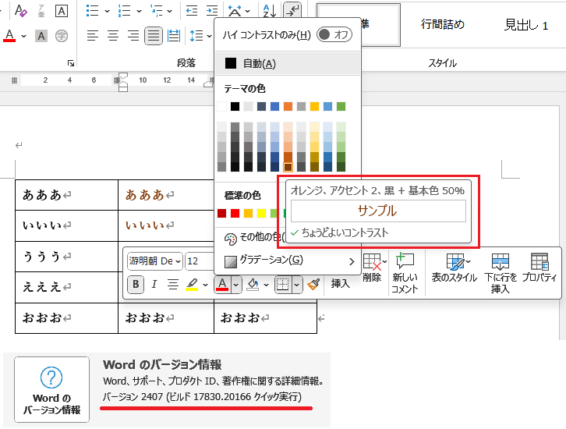The height and width of the screenshot is (429, 566).
Task: Click the mini toolbar highlight pen icon
Action: click(x=192, y=285)
